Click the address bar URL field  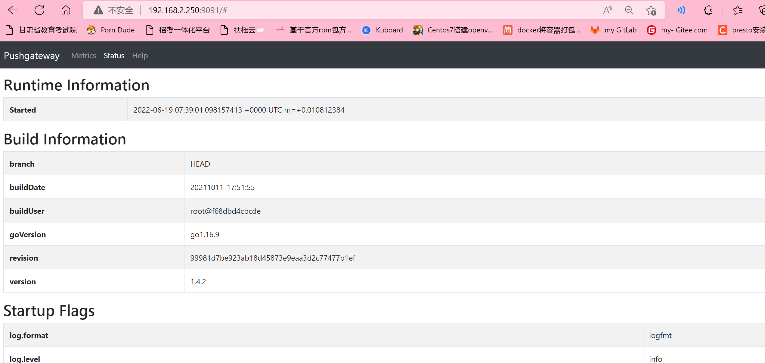pyautogui.click(x=331, y=10)
